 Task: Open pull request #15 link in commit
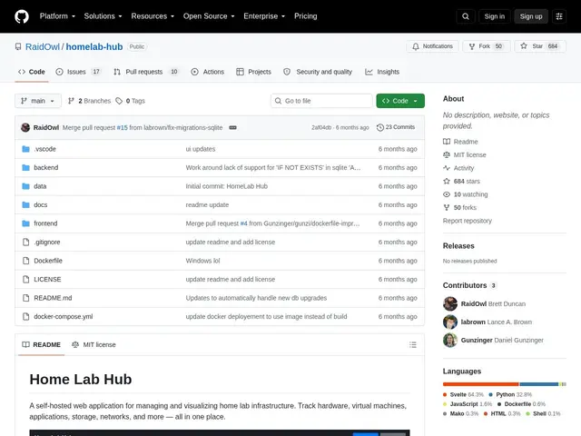click(x=122, y=127)
